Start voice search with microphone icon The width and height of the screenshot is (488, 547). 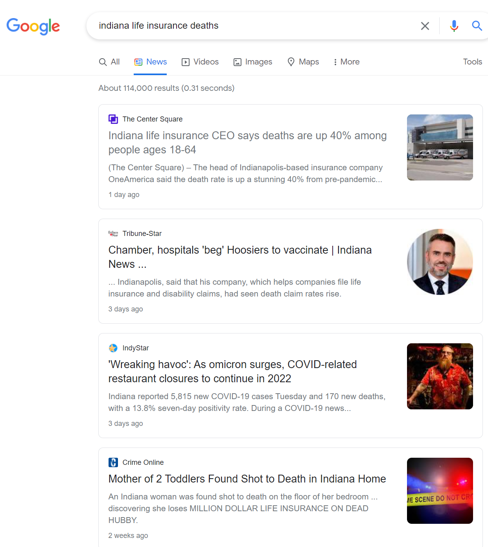tap(454, 26)
